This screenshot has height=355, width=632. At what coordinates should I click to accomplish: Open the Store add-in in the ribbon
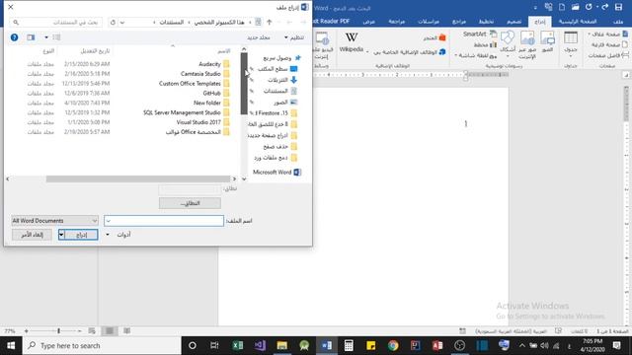[434, 37]
